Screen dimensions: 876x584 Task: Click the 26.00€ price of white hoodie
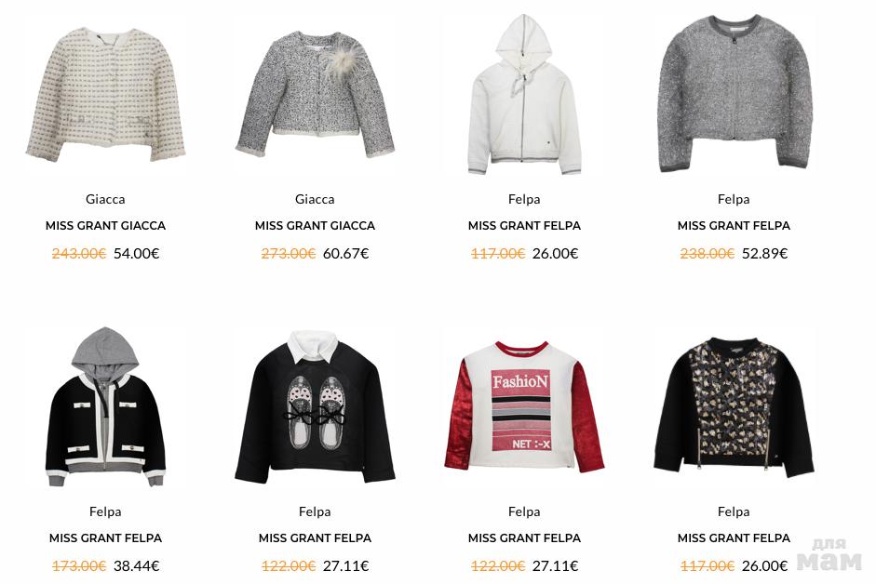[556, 254]
